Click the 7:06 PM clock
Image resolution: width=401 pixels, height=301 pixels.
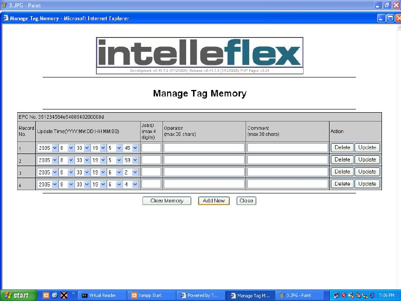click(387, 295)
